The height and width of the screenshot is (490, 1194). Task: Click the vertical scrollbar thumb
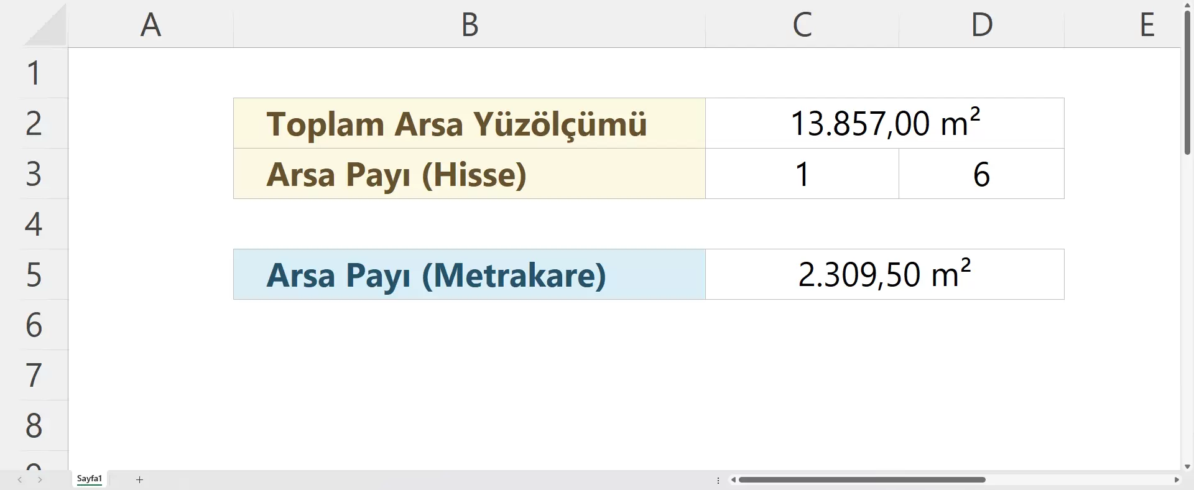[x=1187, y=81]
